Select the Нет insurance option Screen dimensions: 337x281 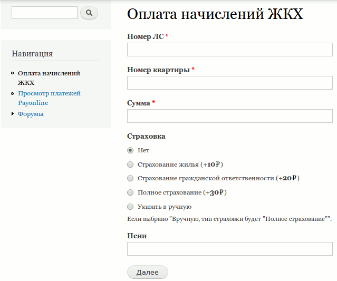coord(130,150)
